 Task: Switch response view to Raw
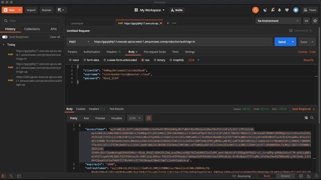pyautogui.click(x=86, y=118)
